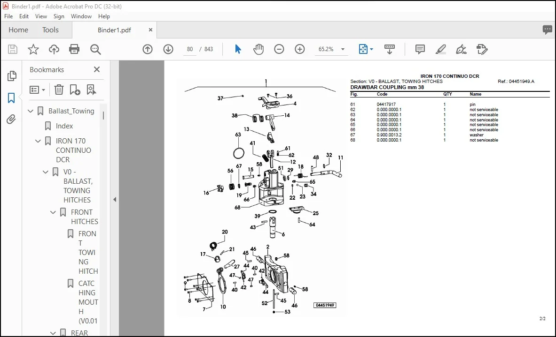This screenshot has height=337, width=556.
Task: Print the document
Action: (74, 49)
